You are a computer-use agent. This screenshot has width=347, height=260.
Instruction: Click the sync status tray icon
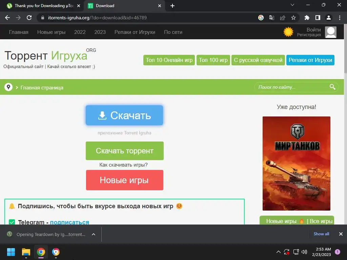tap(287, 252)
